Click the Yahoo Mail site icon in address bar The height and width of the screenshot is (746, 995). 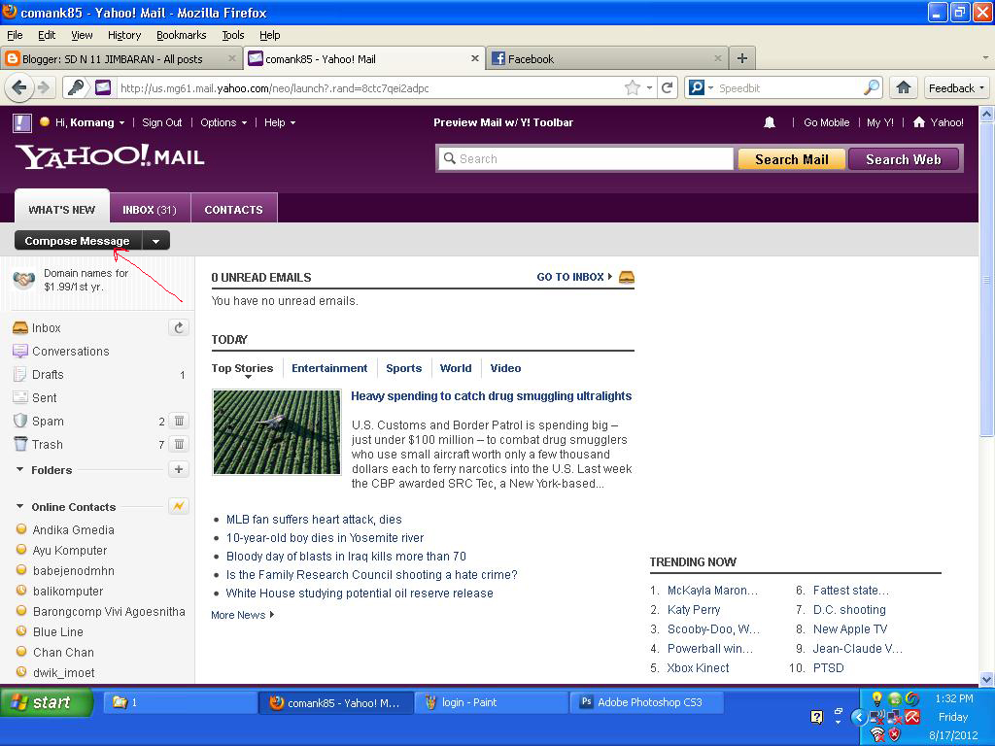pyautogui.click(x=103, y=87)
